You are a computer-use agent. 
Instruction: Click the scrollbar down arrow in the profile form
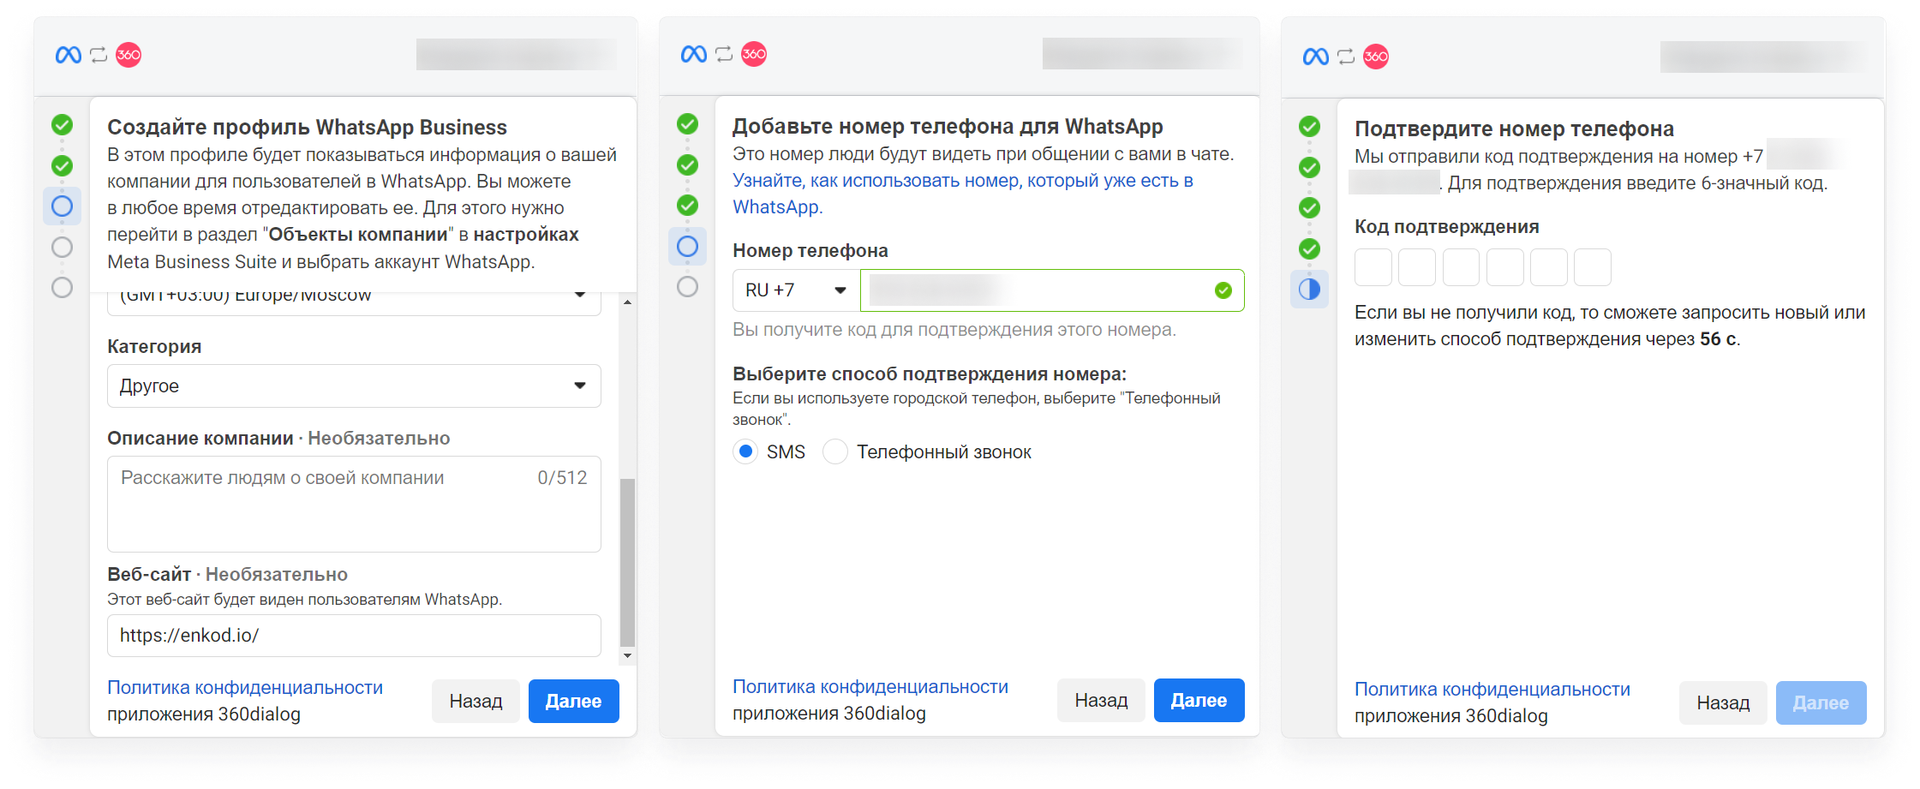627,656
